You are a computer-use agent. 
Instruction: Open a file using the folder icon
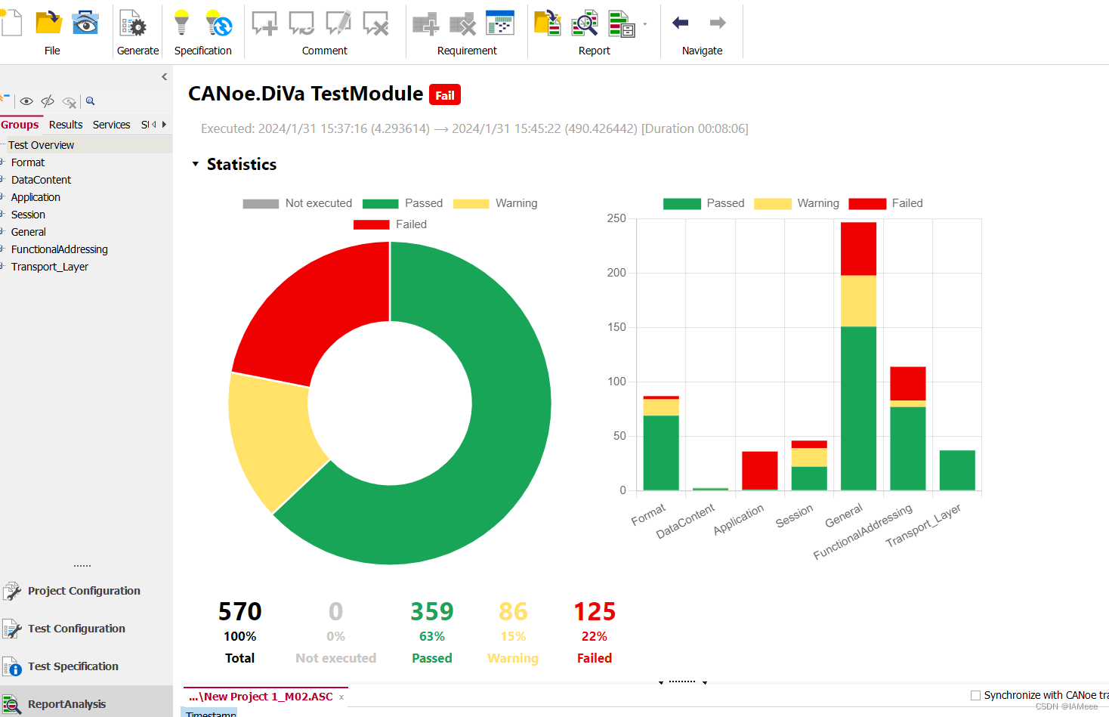tap(49, 23)
